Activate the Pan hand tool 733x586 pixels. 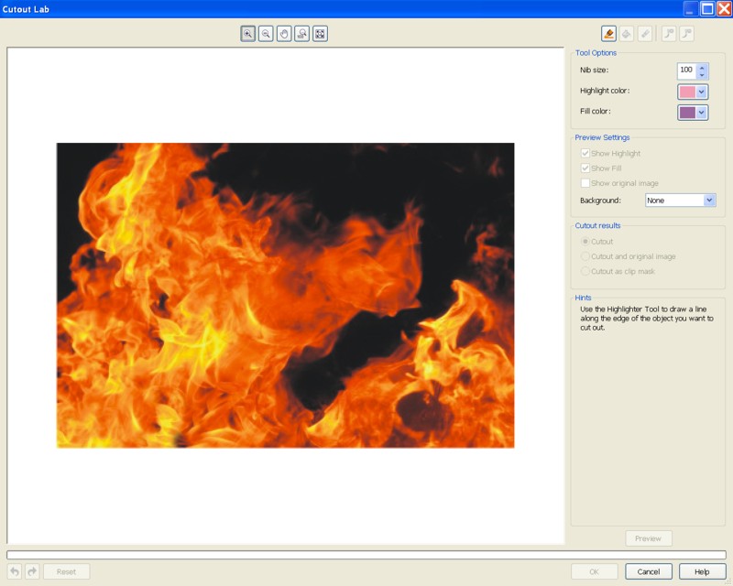click(x=284, y=34)
